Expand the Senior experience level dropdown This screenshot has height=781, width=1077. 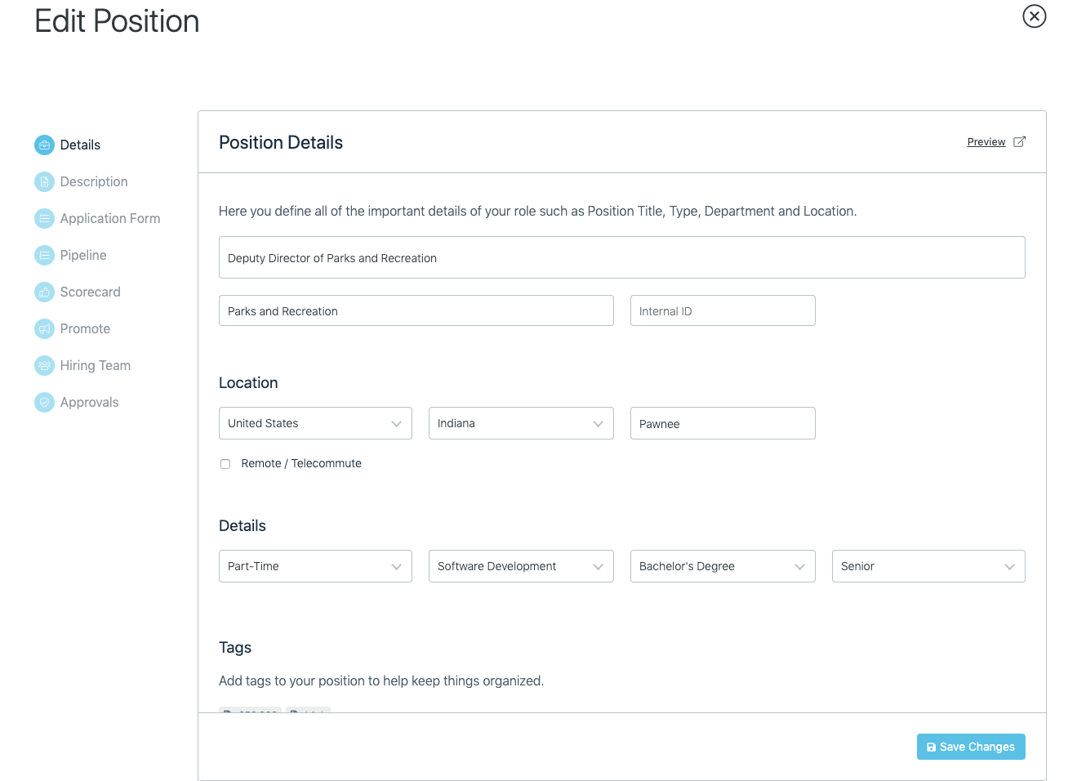(x=928, y=566)
